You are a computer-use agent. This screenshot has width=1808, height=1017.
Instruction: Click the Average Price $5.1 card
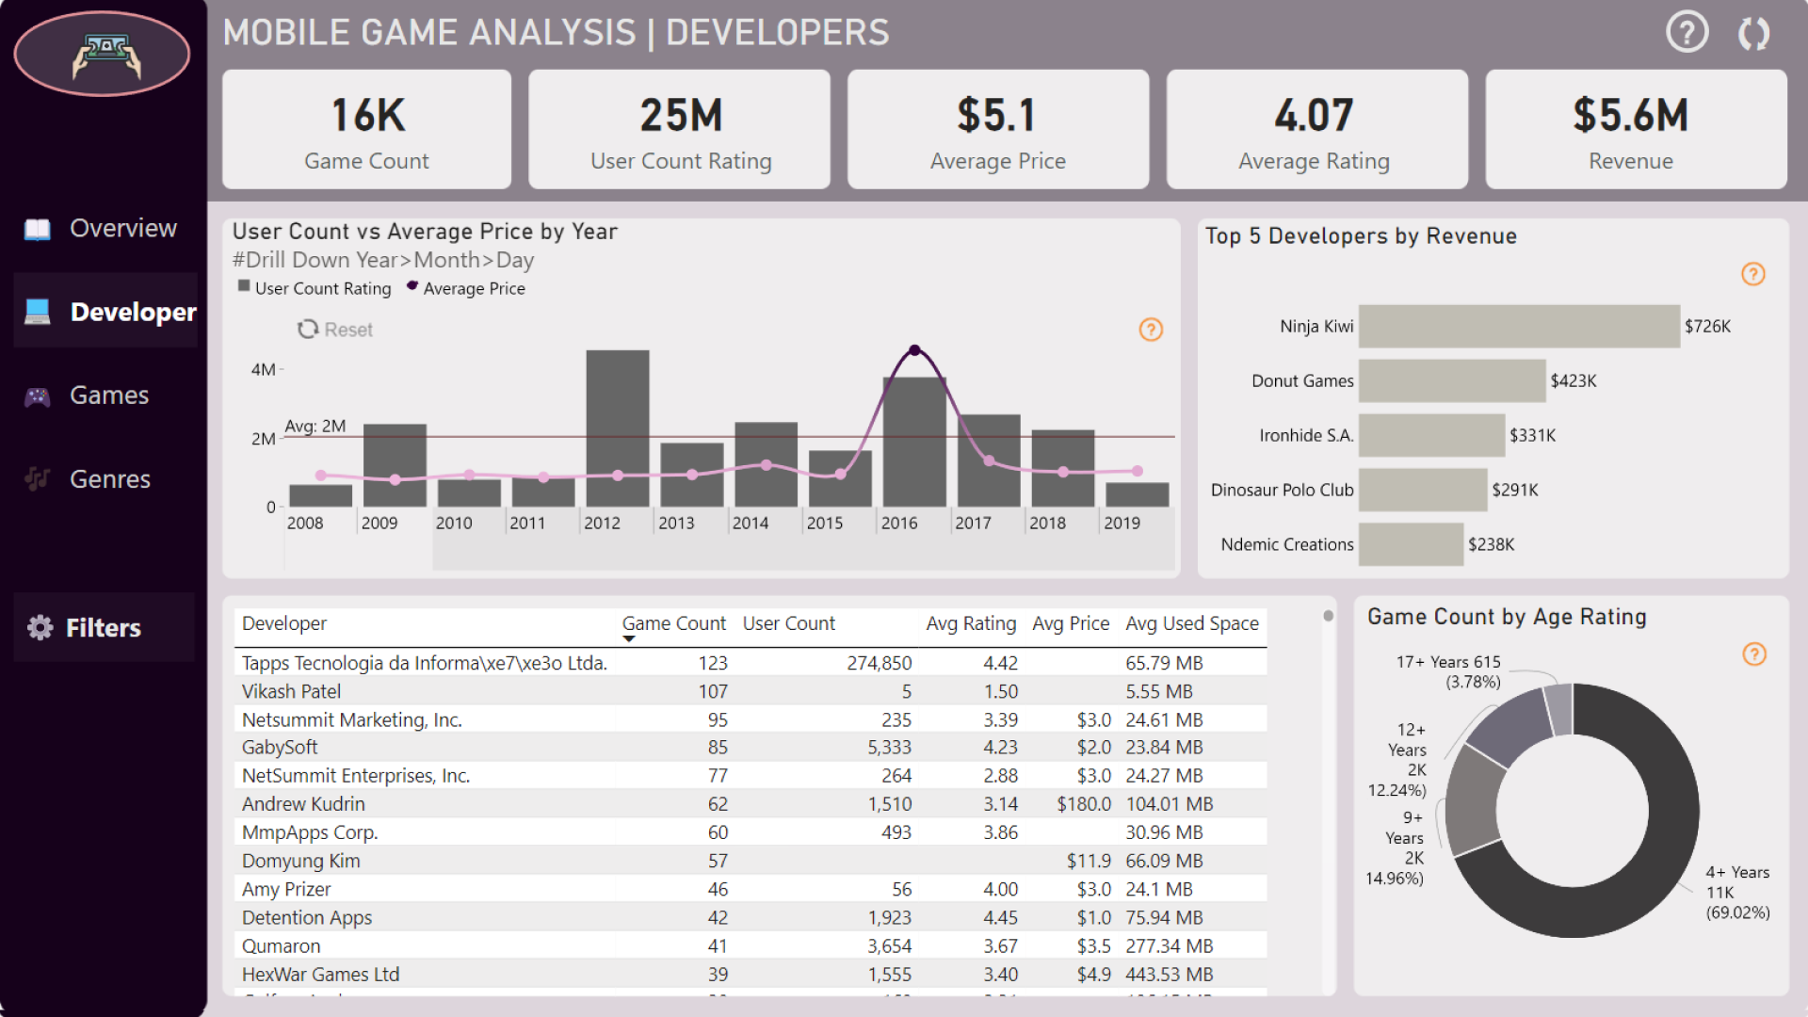tap(998, 129)
